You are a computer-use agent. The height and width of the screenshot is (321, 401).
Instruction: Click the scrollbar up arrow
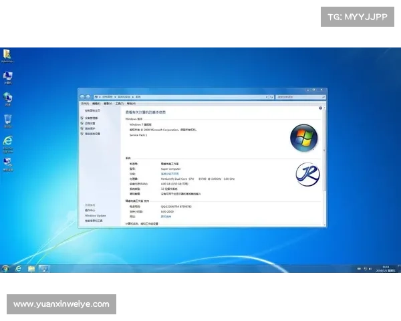coord(325,108)
